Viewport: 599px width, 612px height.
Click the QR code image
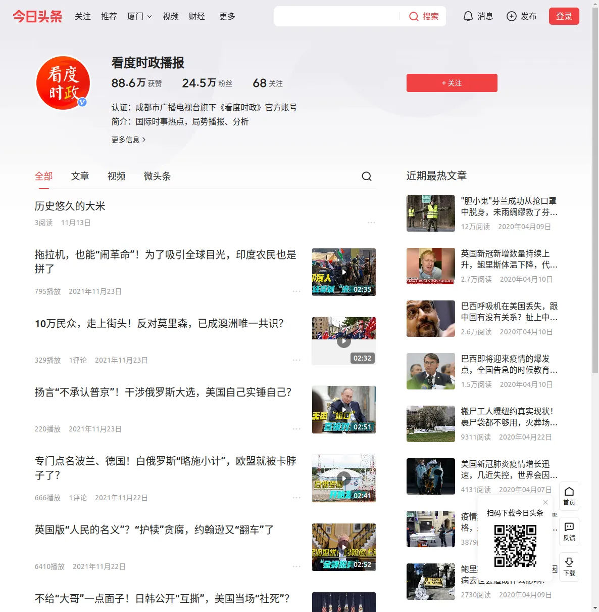coord(515,546)
